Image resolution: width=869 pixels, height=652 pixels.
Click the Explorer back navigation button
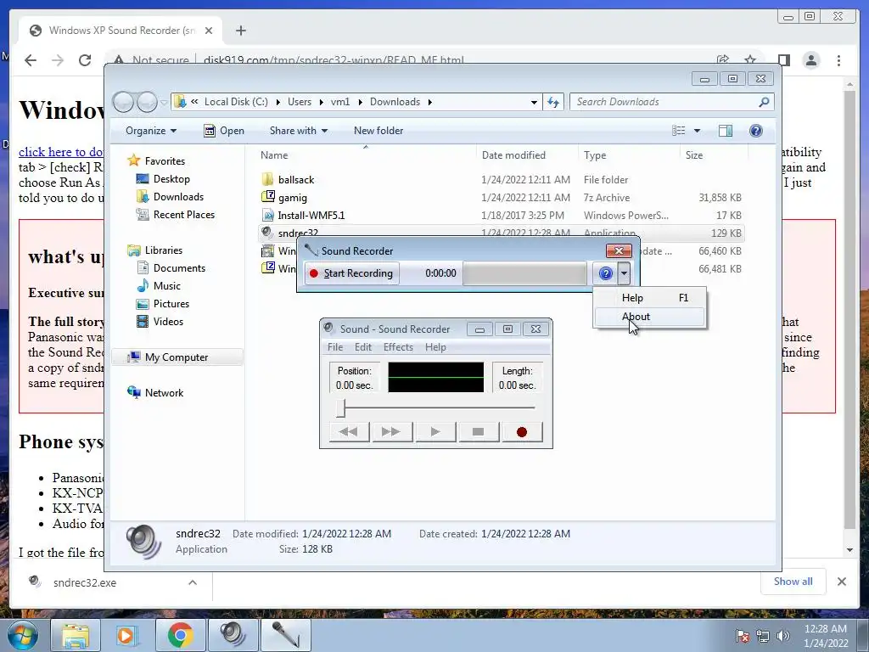click(x=123, y=102)
